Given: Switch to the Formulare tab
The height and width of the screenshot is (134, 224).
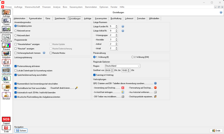Looking at the screenshot, I should [141, 18].
